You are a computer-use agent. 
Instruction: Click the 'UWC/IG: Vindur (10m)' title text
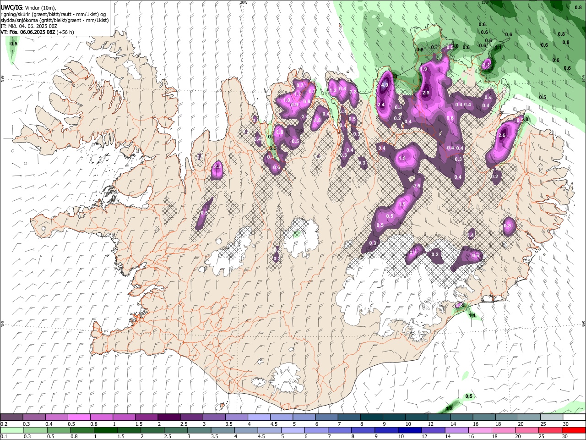pos(28,8)
